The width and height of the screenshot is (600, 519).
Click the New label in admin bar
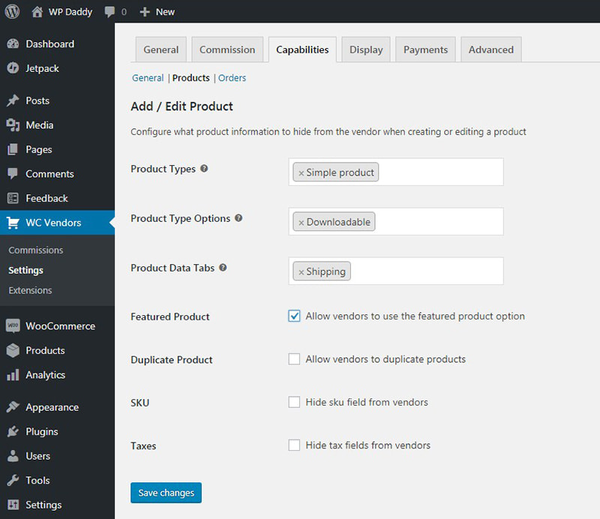pos(165,12)
